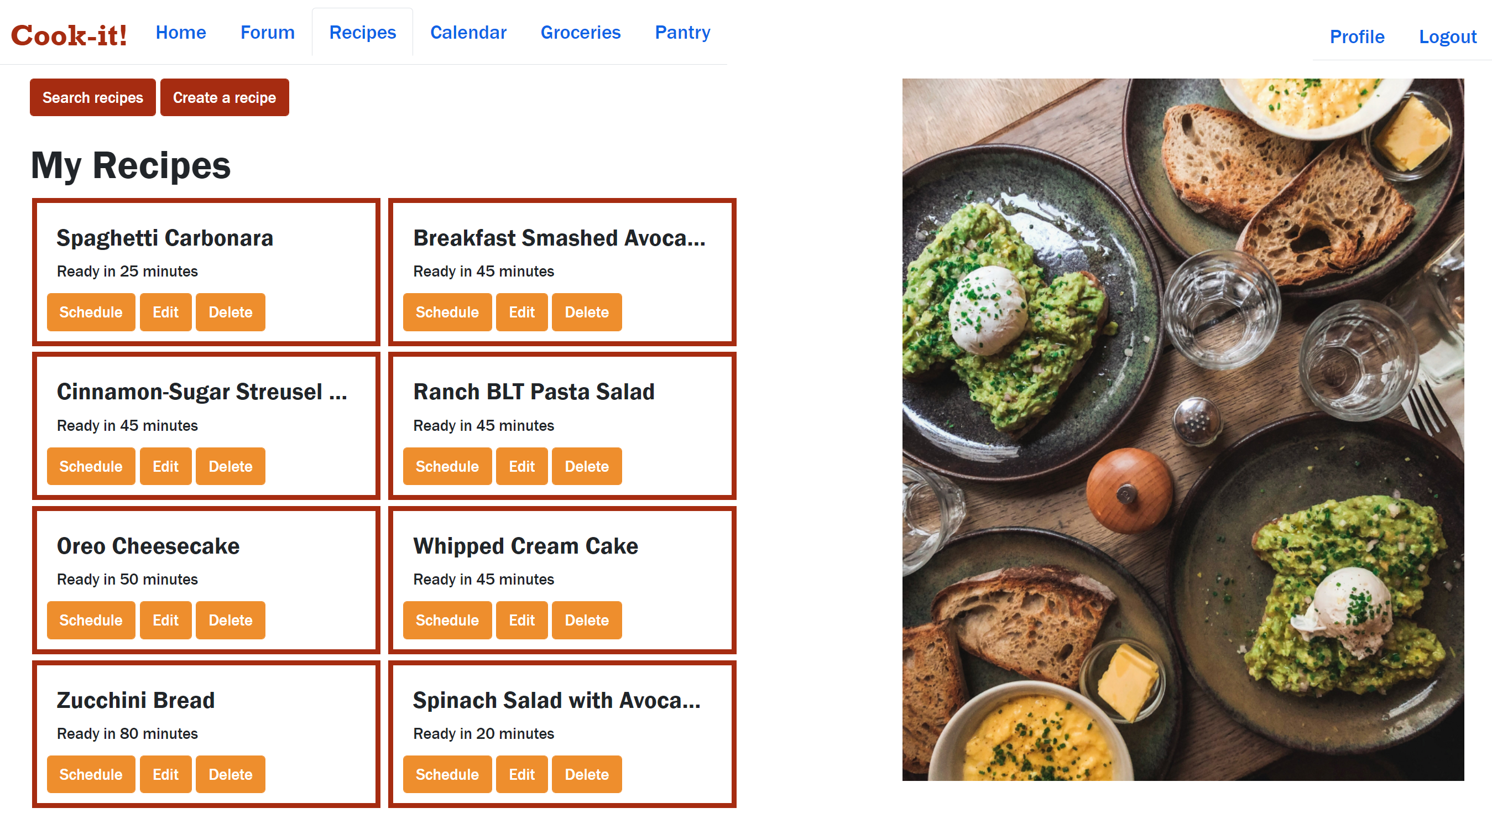This screenshot has height=839, width=1492.
Task: Switch to the Calendar tab
Action: pos(468,33)
